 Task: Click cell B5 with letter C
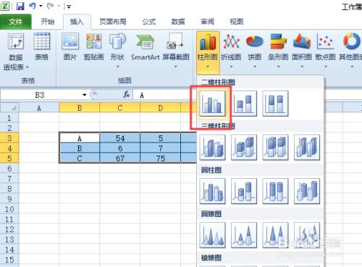[80, 158]
